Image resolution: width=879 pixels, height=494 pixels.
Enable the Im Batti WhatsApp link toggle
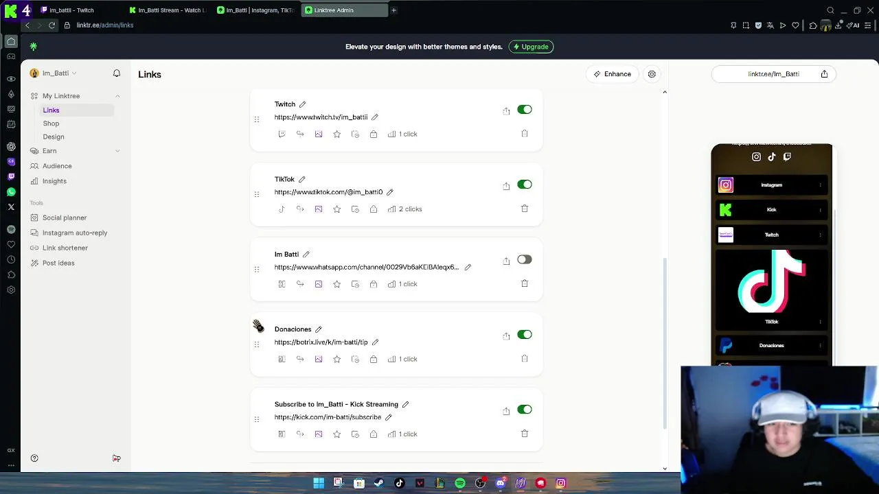tap(525, 259)
